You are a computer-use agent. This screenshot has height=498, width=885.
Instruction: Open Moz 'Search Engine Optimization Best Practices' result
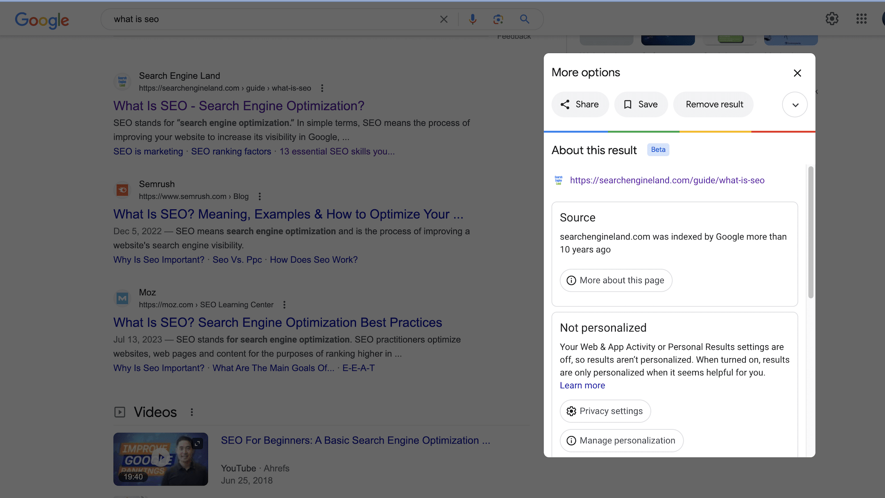[x=277, y=323]
